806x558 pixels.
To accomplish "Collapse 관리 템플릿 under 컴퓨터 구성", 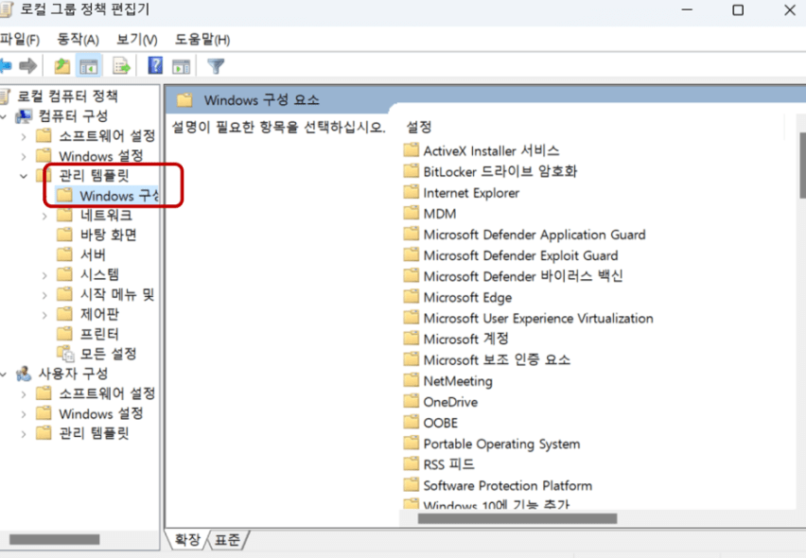I will tap(24, 176).
